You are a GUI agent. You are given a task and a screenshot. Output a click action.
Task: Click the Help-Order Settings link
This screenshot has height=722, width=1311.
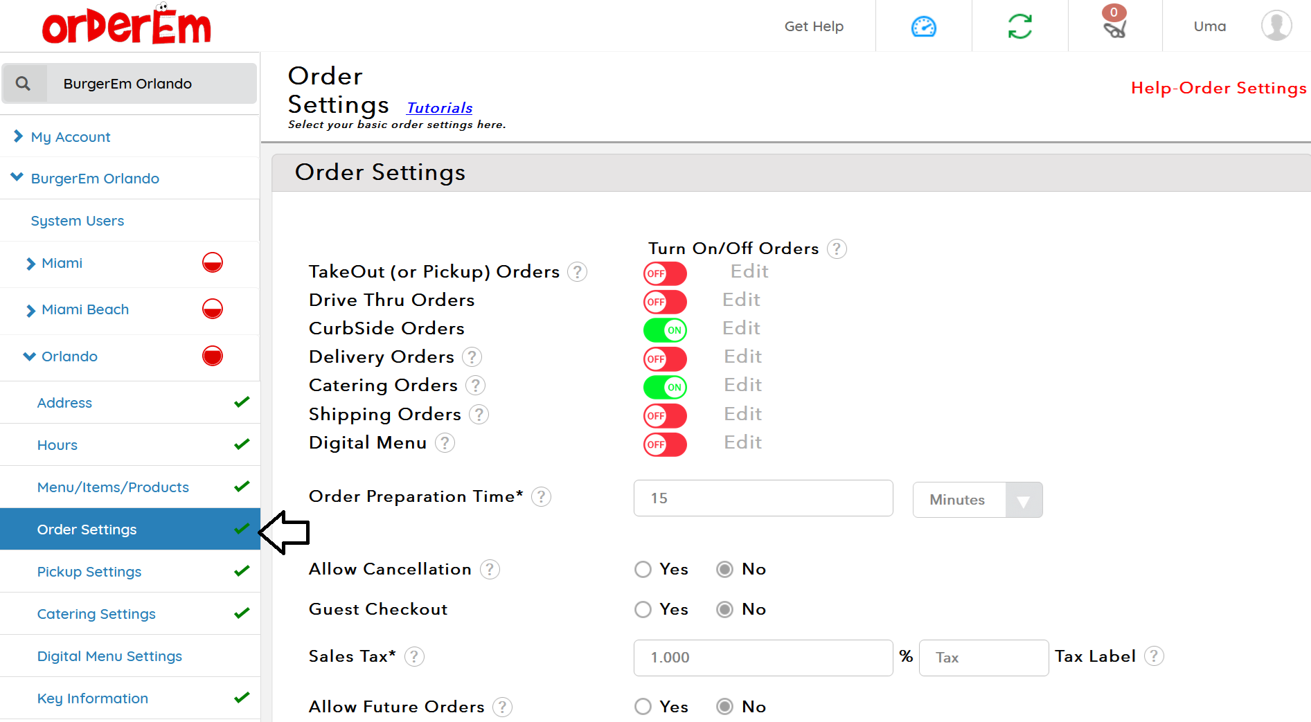click(1218, 88)
